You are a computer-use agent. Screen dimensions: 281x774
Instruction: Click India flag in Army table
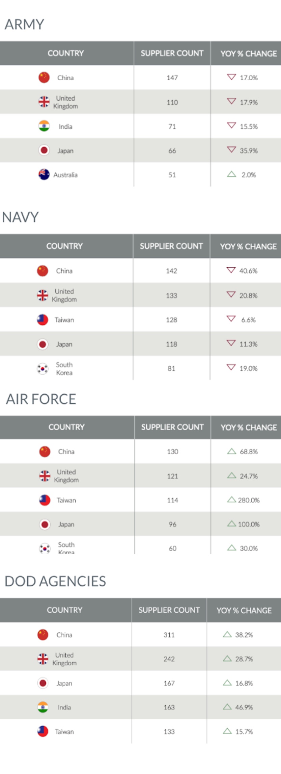pyautogui.click(x=44, y=126)
